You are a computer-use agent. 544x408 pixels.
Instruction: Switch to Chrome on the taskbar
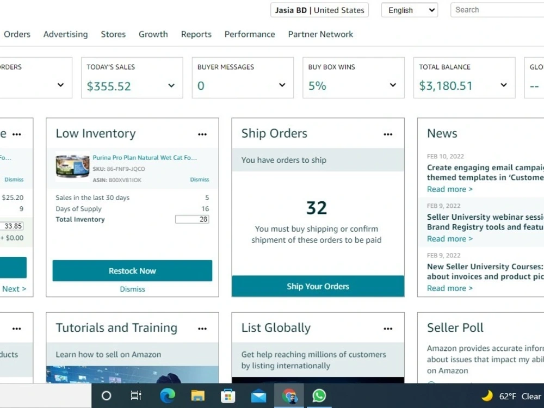coord(289,396)
